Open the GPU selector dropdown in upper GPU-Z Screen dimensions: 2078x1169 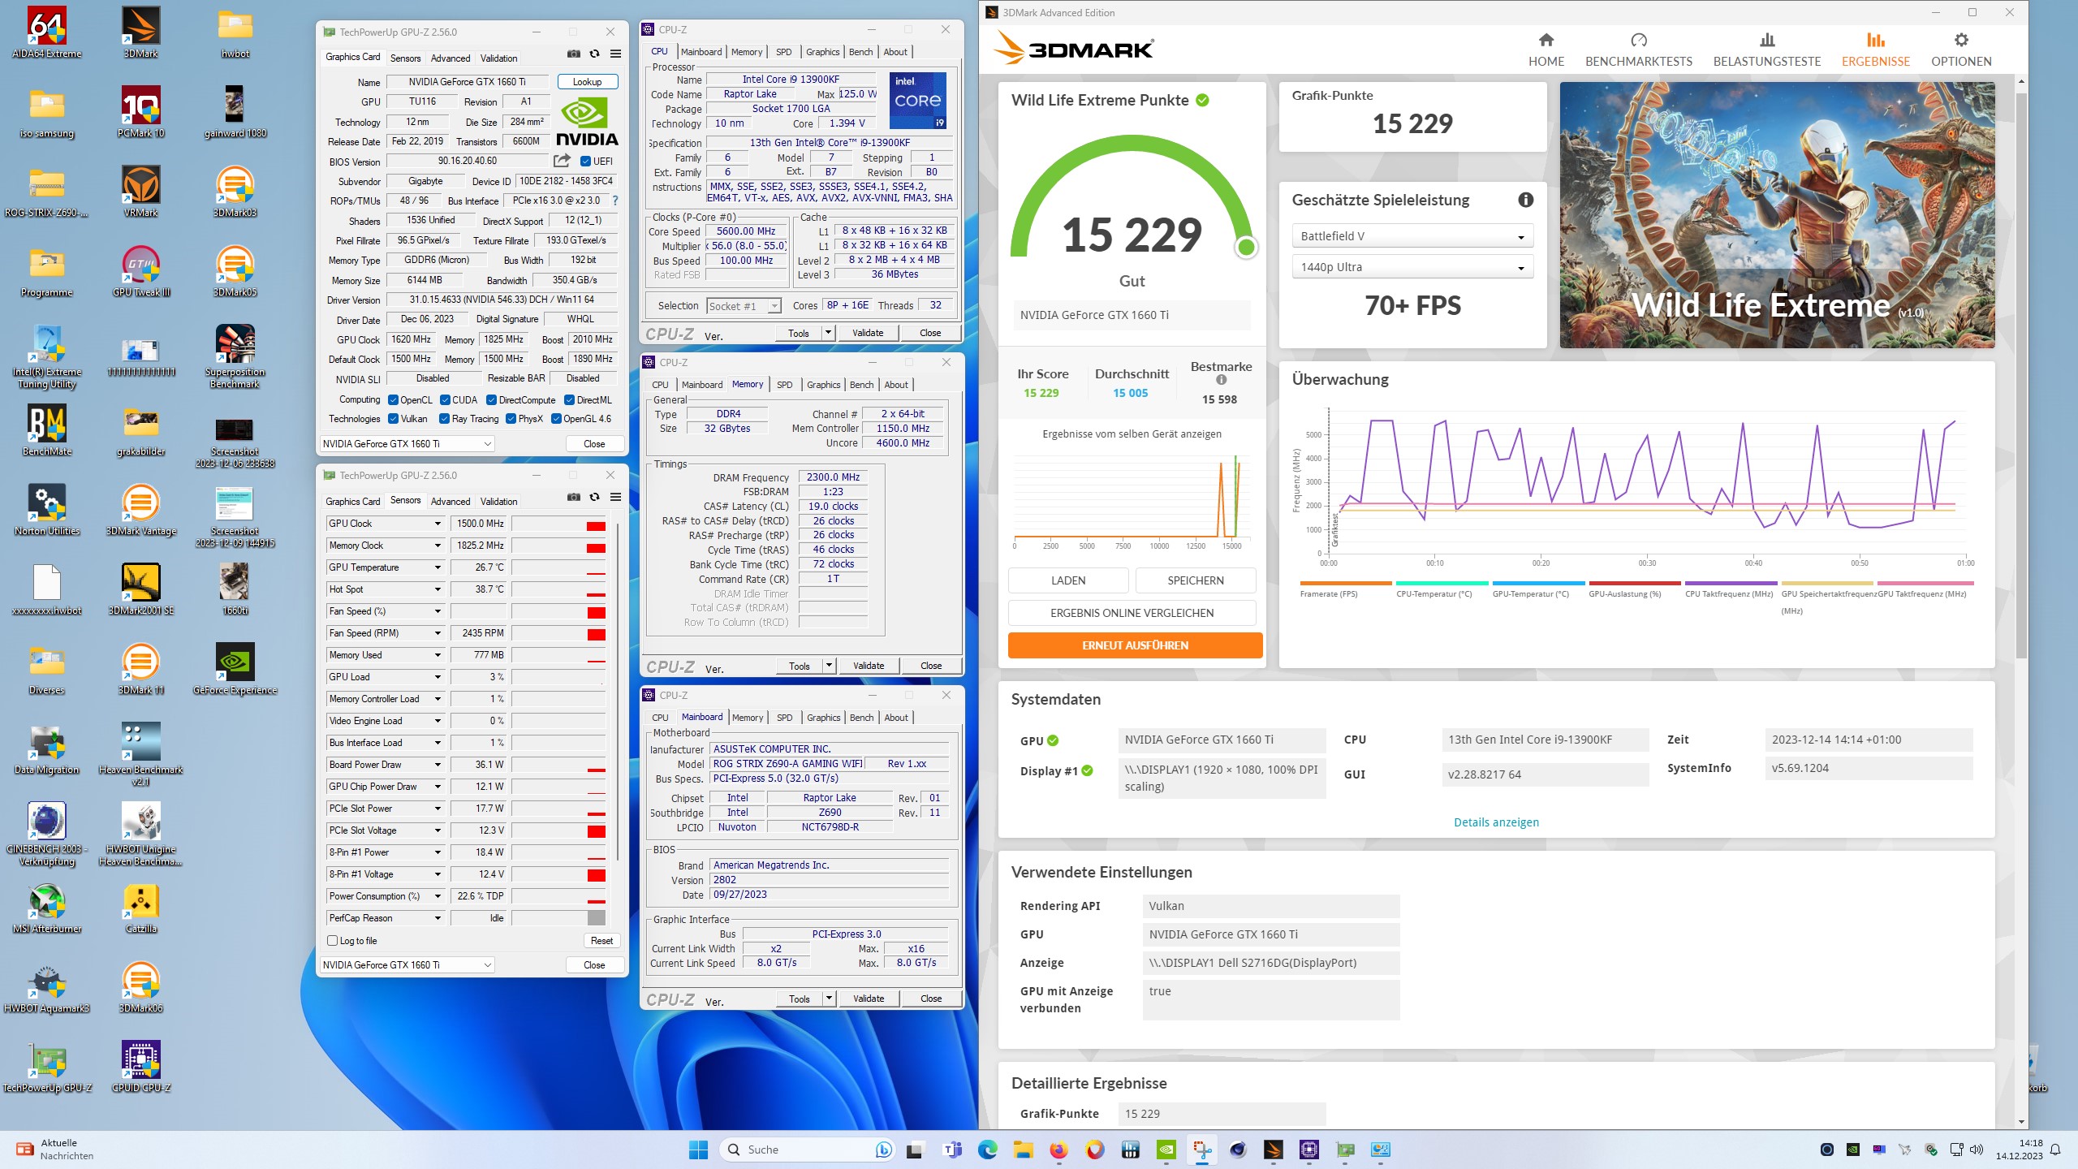pos(407,444)
